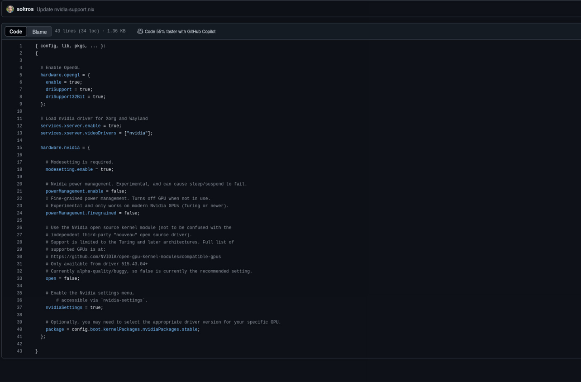581x382 pixels.
Task: Click the '43 lines (34 loc) · 1.36 KB' text
Action: pyautogui.click(x=90, y=31)
